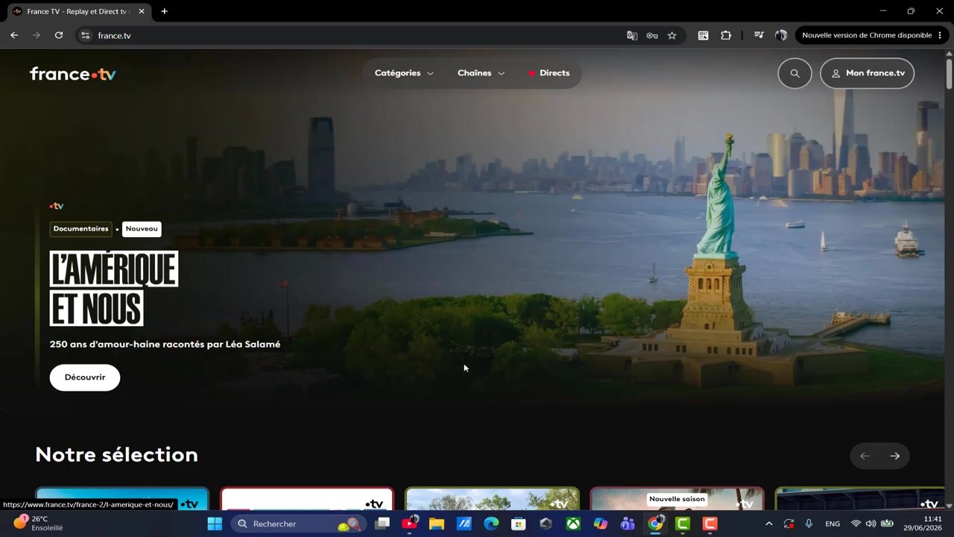Screen dimensions: 954x537
Task: Open Chrome extensions puzzle icon
Action: tap(726, 35)
